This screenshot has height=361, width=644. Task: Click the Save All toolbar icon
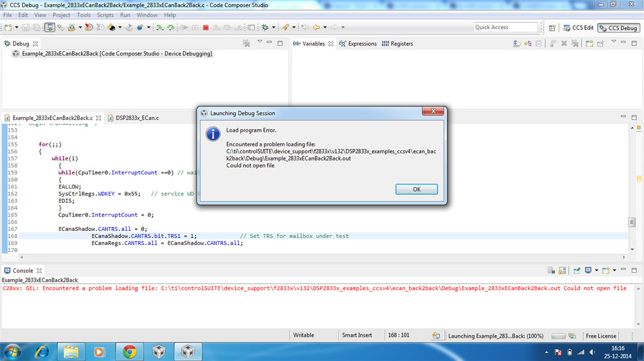36,27
